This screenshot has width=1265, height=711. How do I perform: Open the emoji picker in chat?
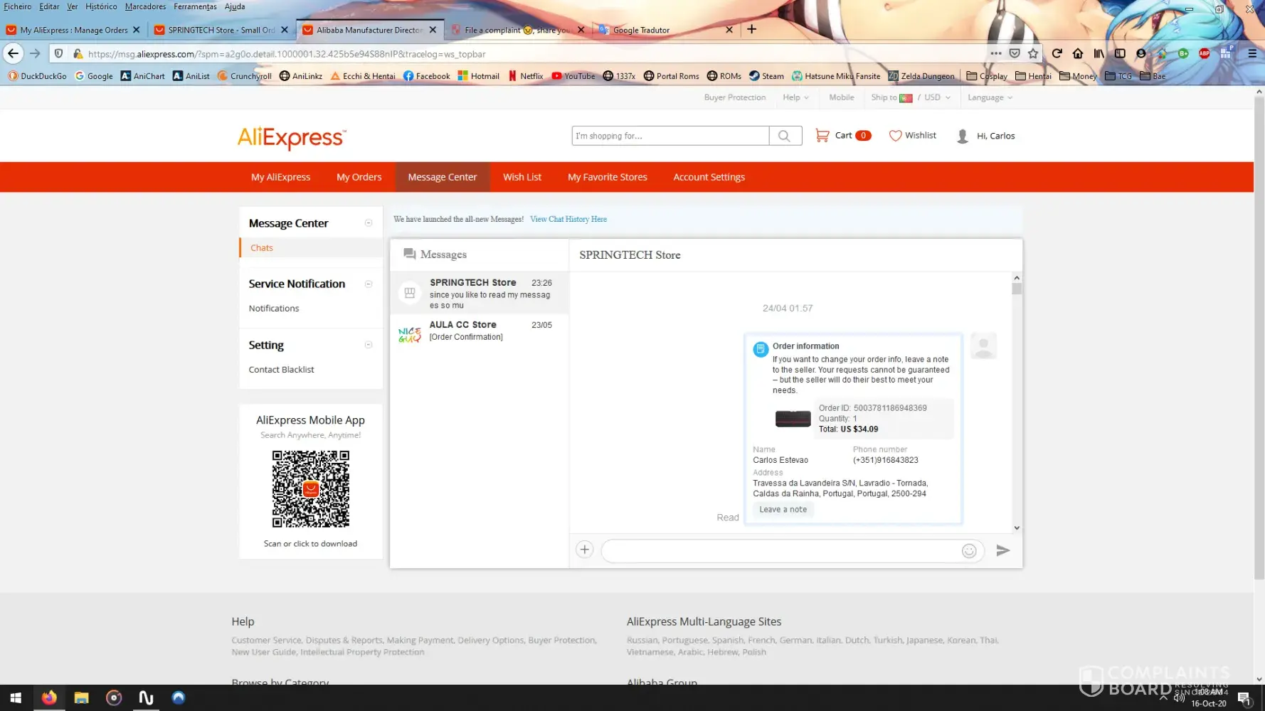pos(968,551)
